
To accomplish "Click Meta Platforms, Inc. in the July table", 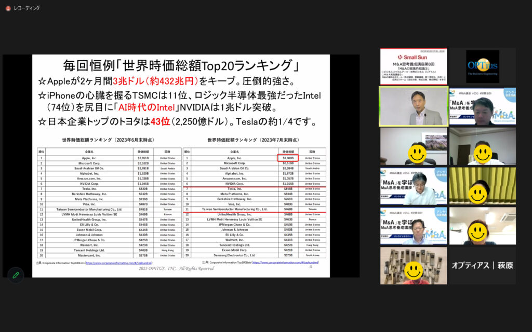I will tap(234, 194).
